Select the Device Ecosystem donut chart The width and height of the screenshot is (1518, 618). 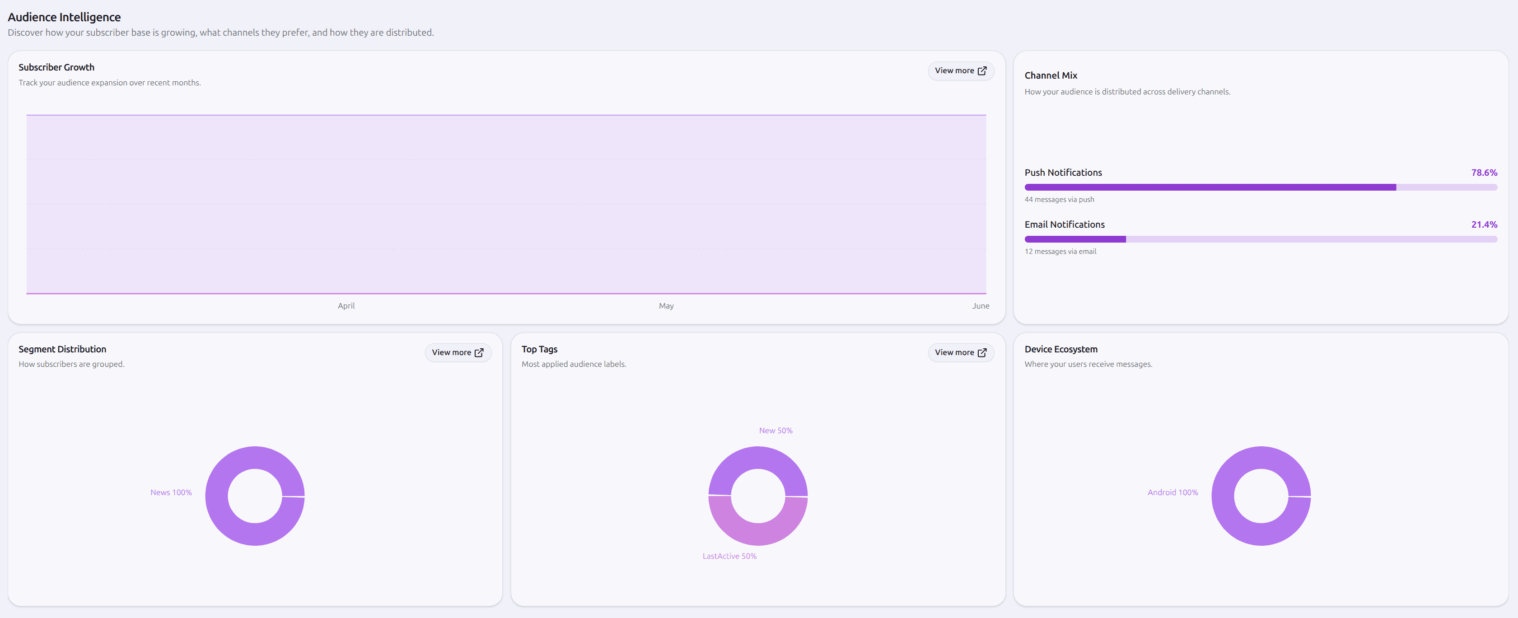[1261, 496]
